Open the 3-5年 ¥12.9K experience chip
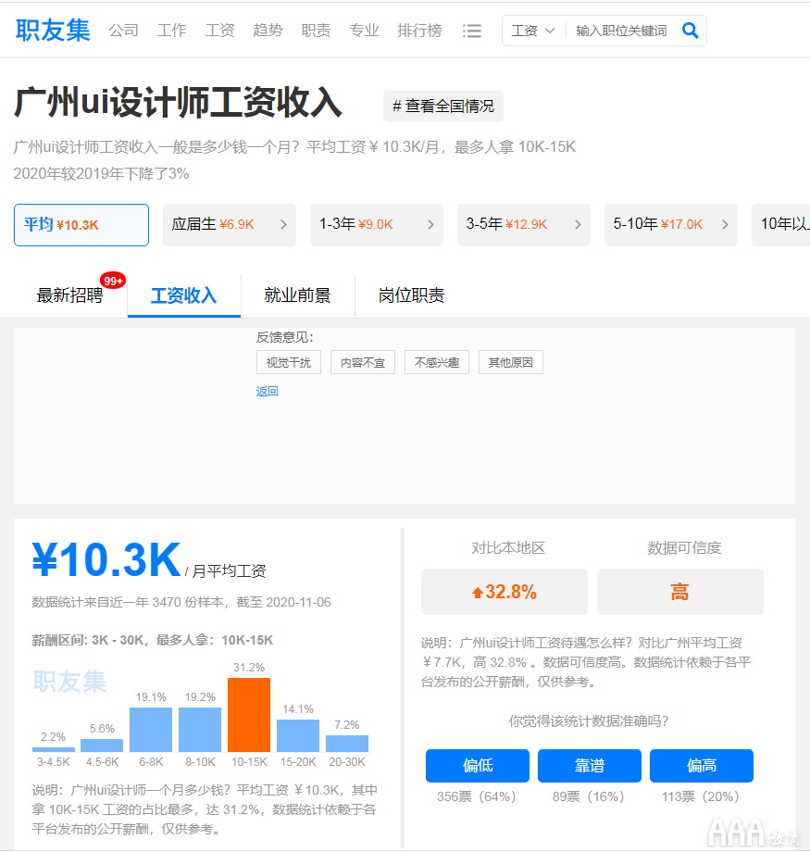The height and width of the screenshot is (852, 810). [x=523, y=224]
